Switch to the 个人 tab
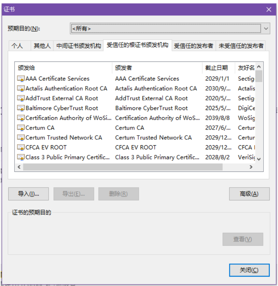This screenshot has height=286, width=278. 20,46
